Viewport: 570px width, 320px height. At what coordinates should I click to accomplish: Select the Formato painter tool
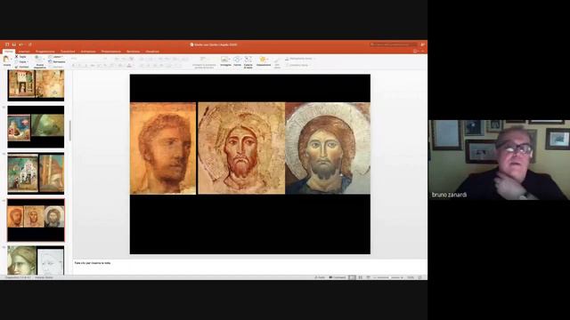pyautogui.click(x=21, y=67)
